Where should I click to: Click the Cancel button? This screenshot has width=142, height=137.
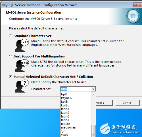coord(128,103)
